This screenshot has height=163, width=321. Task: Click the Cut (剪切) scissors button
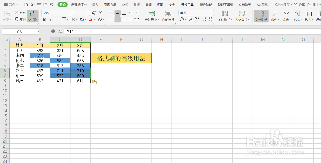pyautogui.click(x=20, y=13)
